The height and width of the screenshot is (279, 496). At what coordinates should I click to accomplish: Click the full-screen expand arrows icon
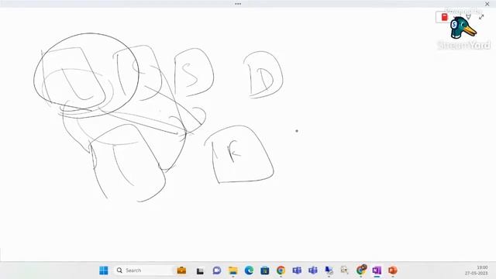(481, 17)
